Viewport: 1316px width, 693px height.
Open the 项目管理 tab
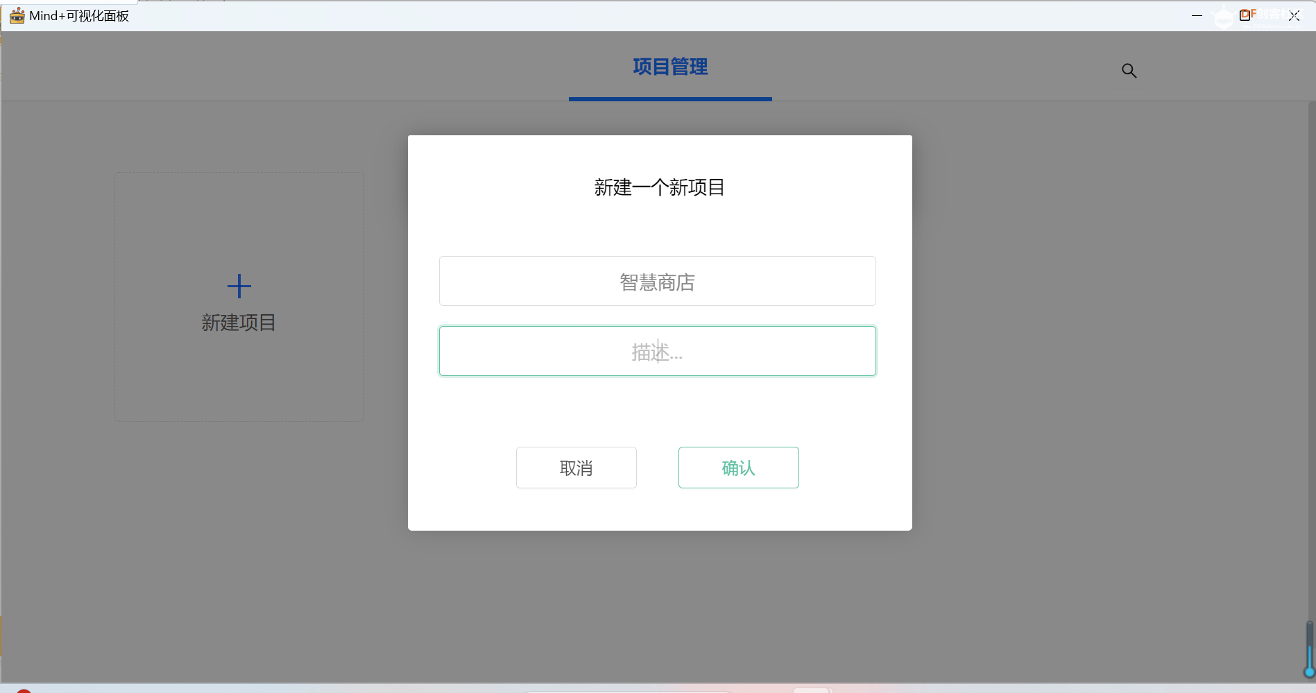coord(670,67)
